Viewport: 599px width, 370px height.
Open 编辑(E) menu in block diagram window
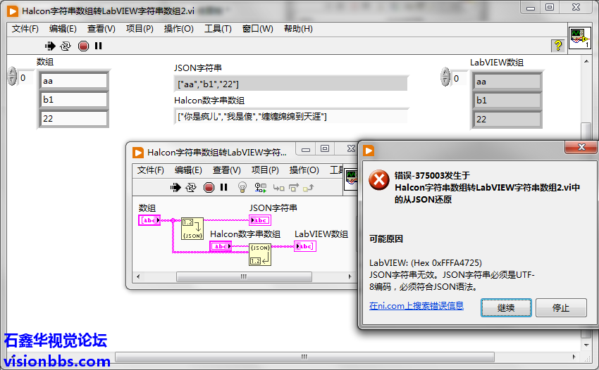tap(188, 170)
